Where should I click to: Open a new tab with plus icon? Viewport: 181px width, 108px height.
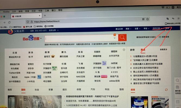point(45,15)
